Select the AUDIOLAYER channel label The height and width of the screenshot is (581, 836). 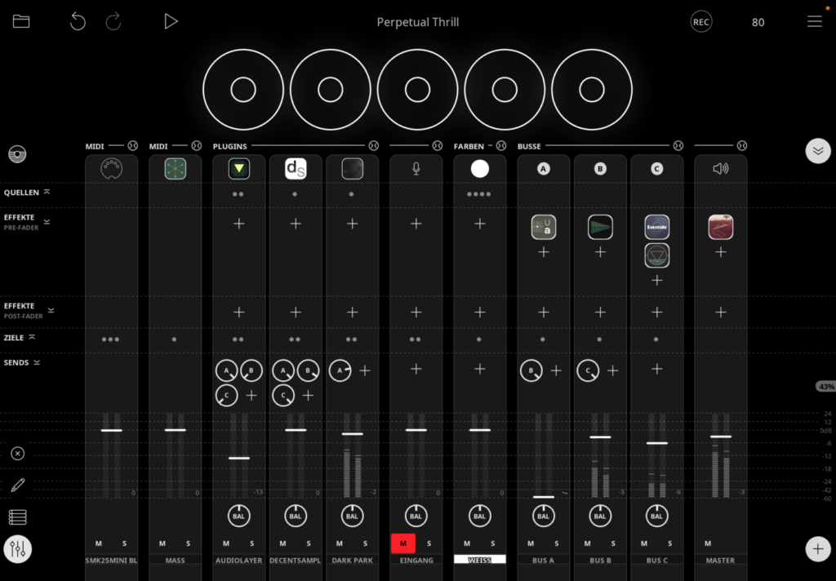[238, 561]
